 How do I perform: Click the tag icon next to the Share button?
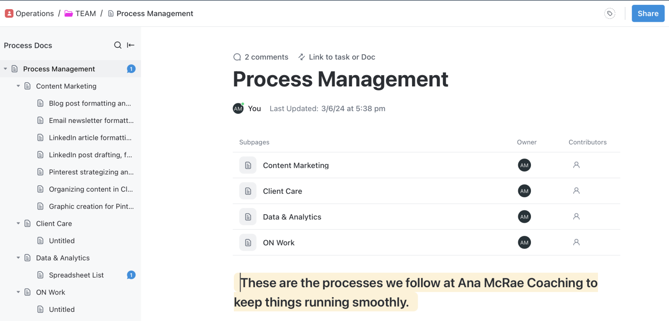(609, 13)
